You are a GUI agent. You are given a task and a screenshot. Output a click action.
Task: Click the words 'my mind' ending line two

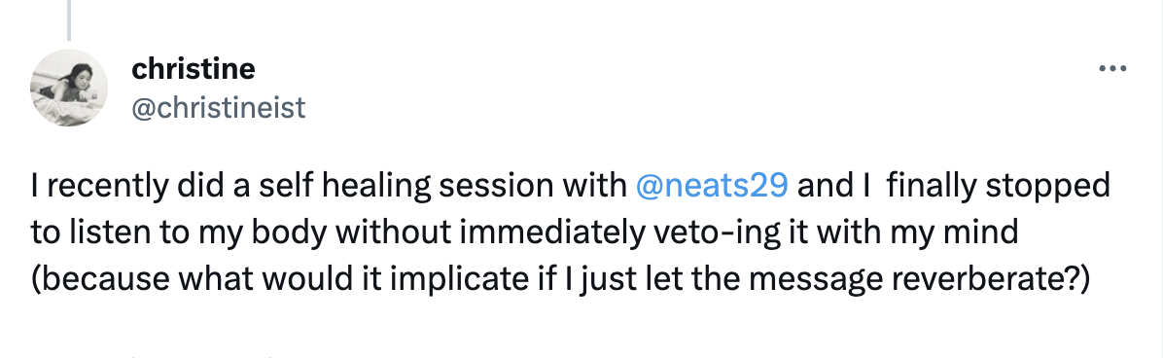click(964, 233)
